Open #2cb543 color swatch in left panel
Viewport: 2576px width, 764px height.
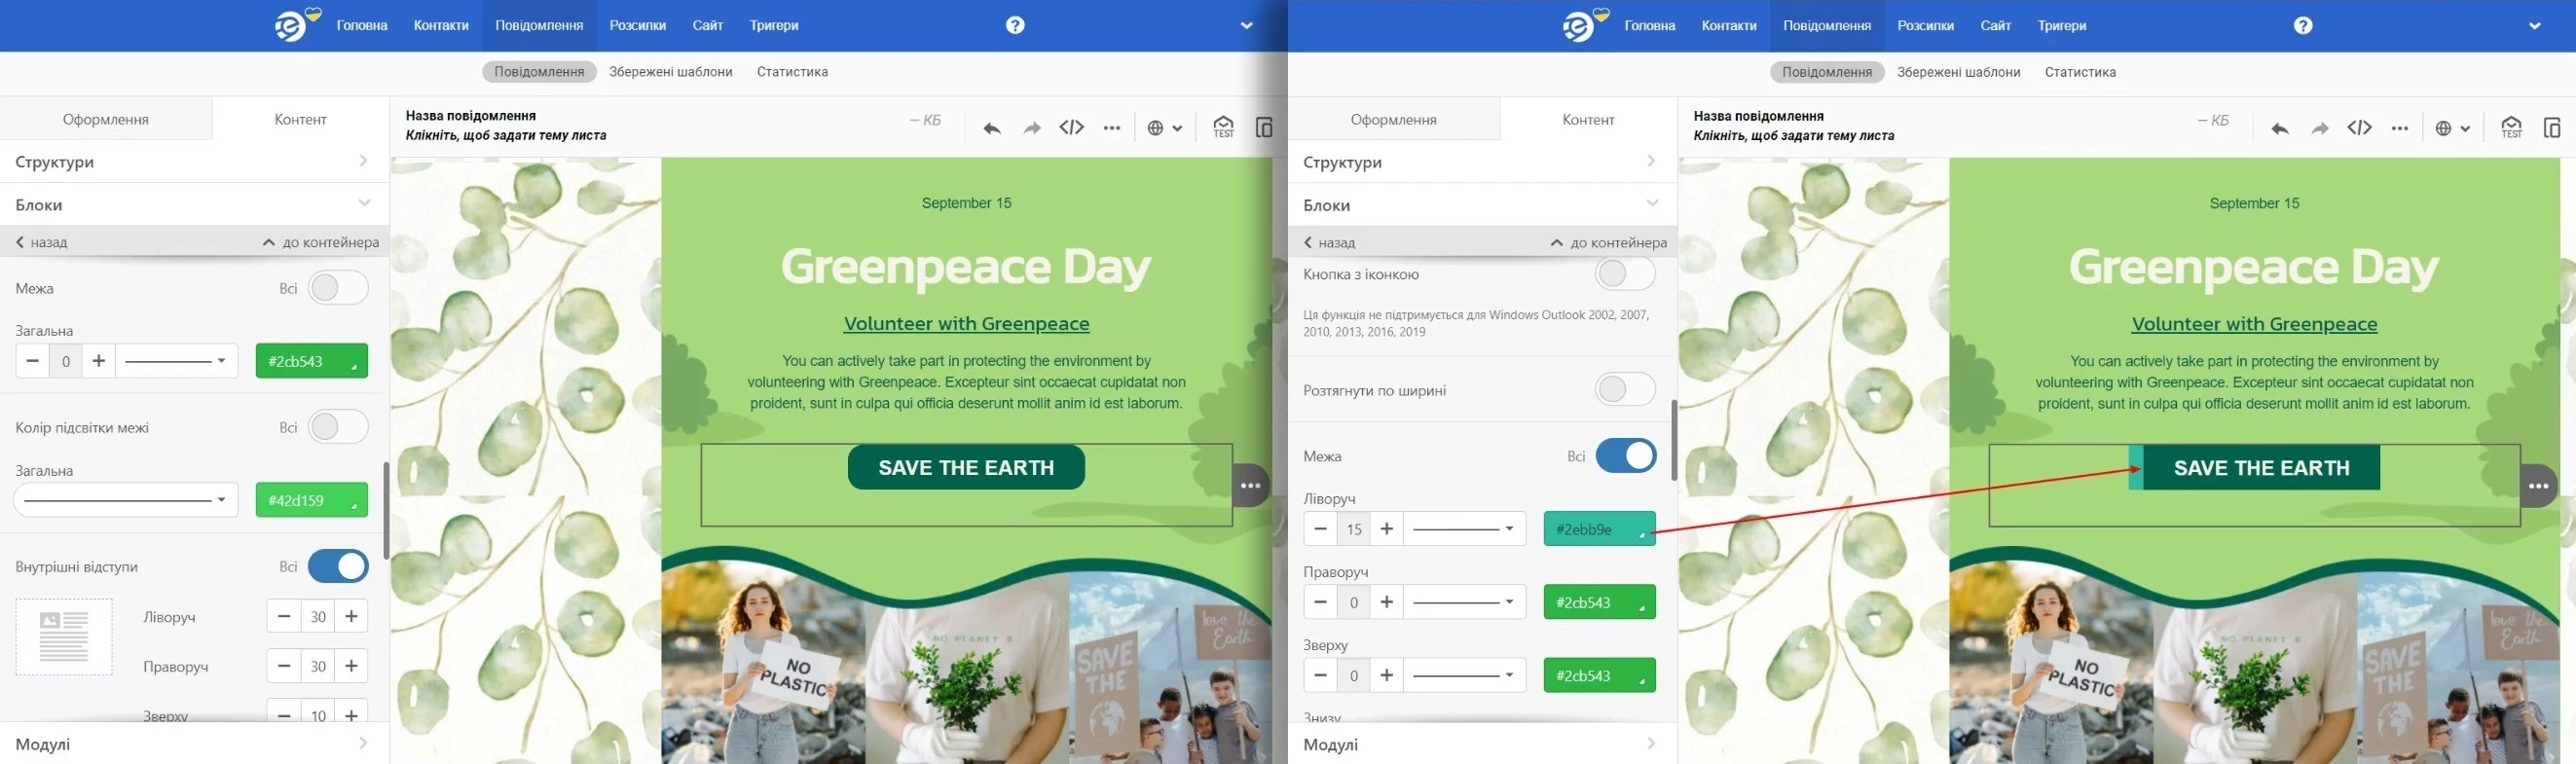(312, 361)
